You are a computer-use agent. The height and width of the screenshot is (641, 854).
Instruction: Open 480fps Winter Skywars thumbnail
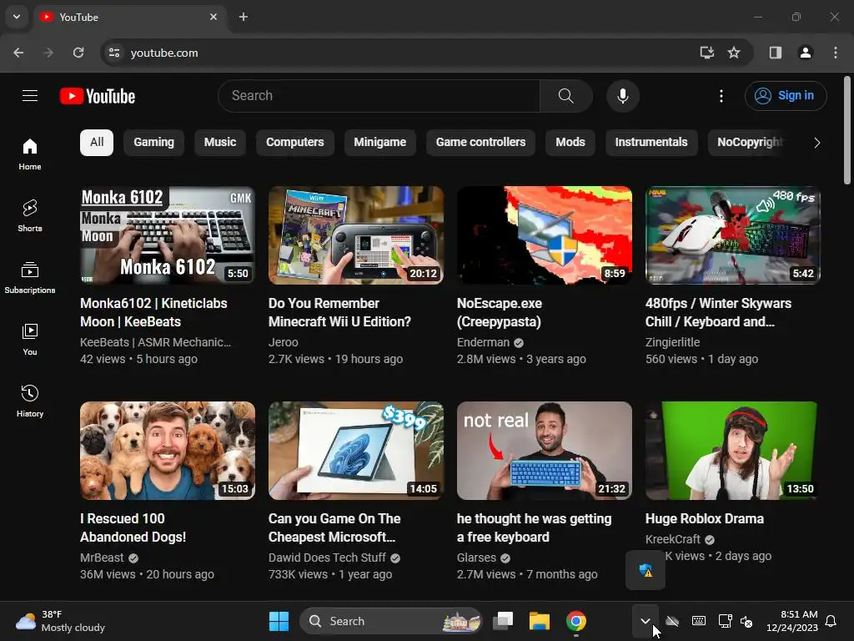pos(733,235)
